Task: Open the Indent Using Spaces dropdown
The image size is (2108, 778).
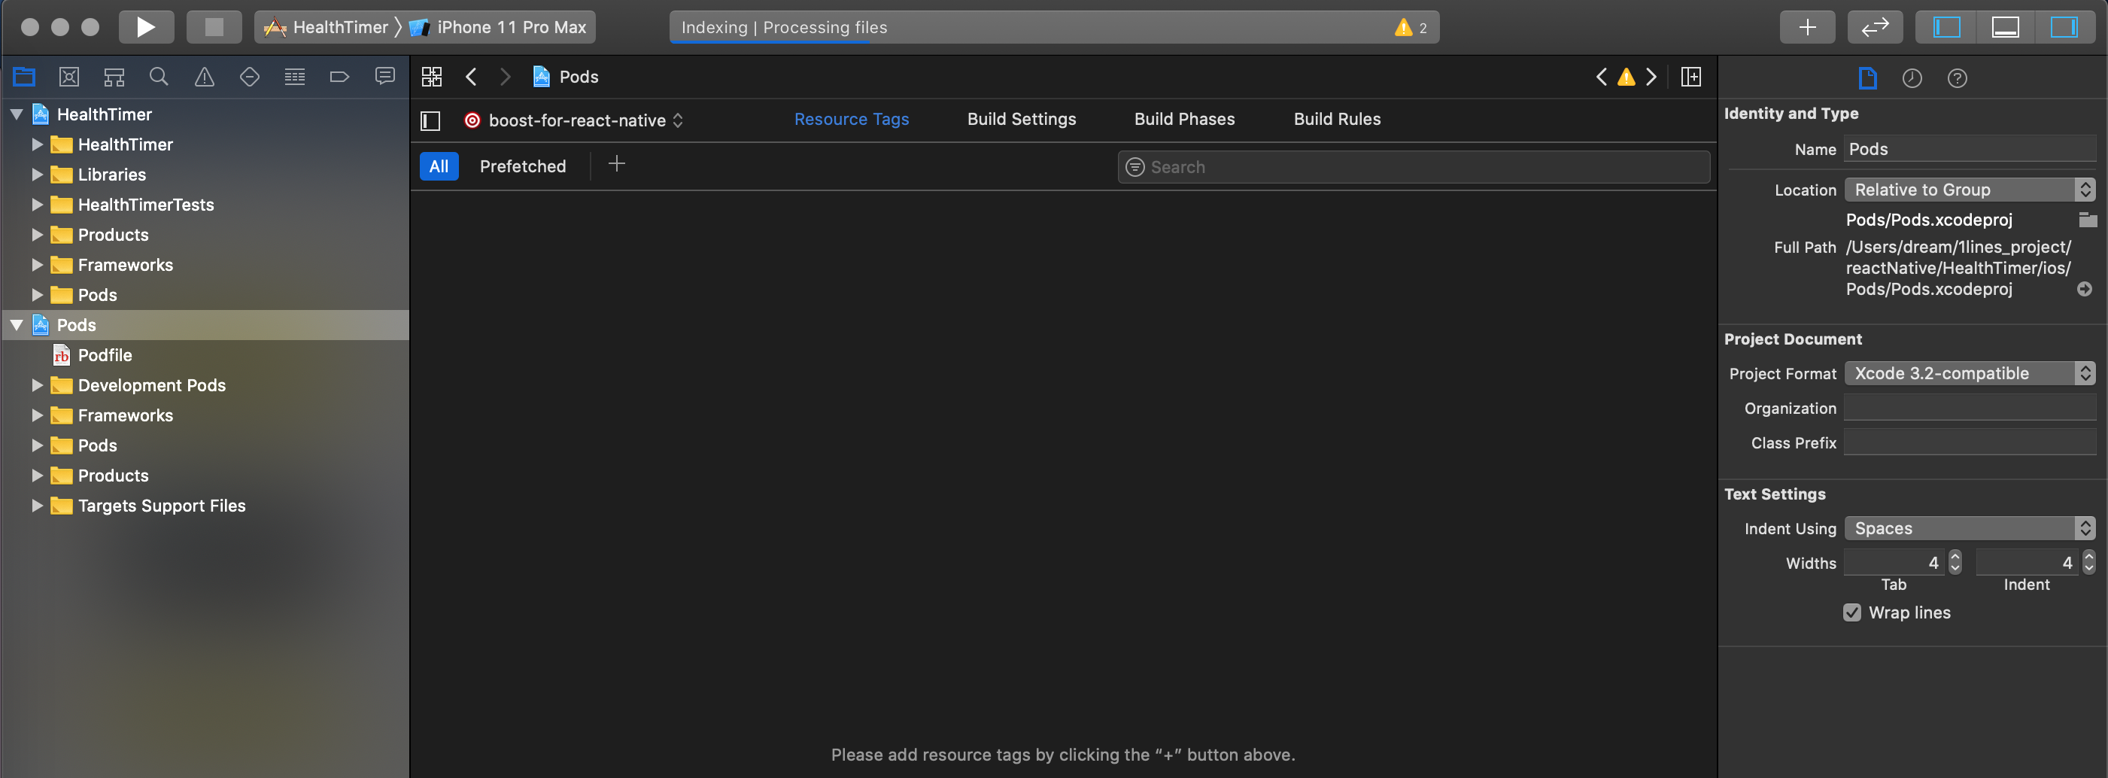Action: pyautogui.click(x=1970, y=528)
